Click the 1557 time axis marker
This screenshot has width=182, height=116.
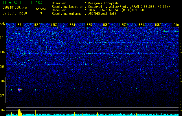click(x=123, y=25)
